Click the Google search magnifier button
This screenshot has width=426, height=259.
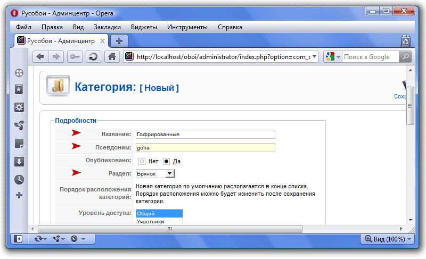tap(405, 57)
